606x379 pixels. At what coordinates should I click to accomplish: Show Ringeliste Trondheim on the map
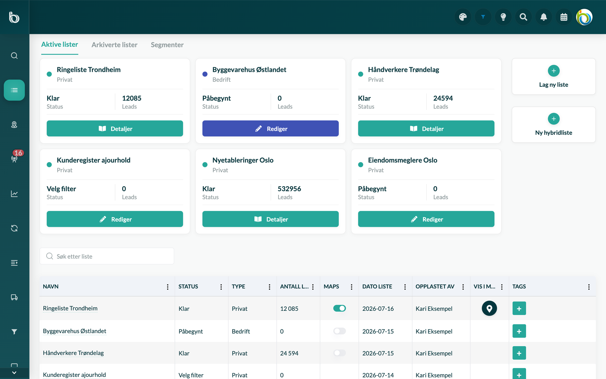coord(489,308)
